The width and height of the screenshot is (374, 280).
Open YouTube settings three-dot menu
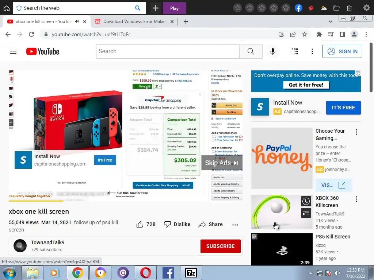tap(312, 51)
